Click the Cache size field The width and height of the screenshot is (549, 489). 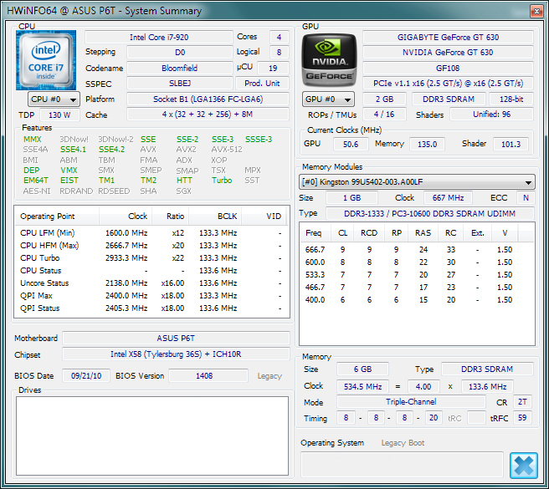(208, 115)
